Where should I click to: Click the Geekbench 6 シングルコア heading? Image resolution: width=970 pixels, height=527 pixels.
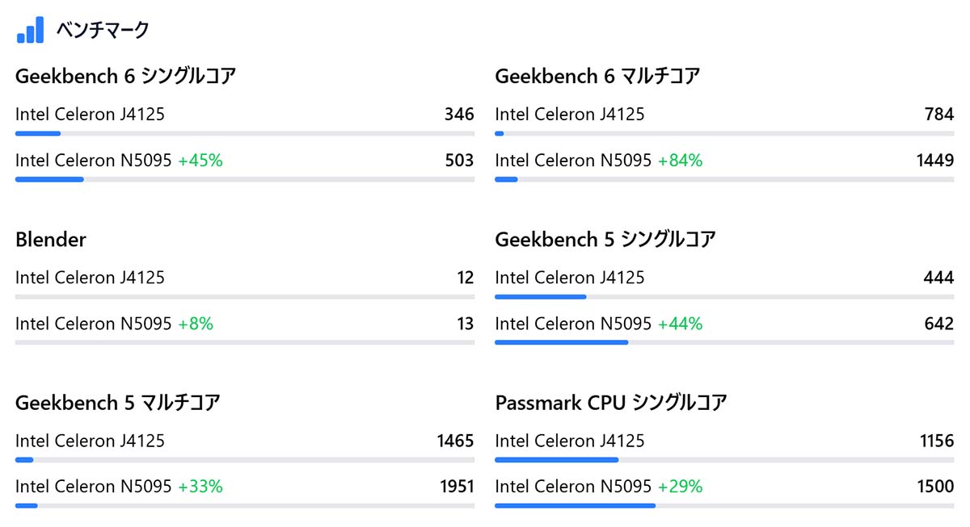[x=125, y=76]
